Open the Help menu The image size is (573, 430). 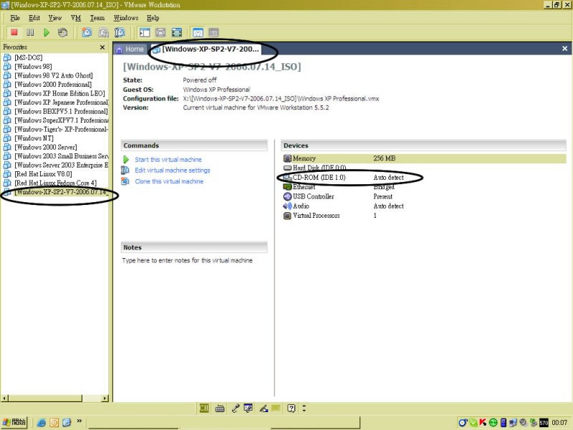(153, 18)
